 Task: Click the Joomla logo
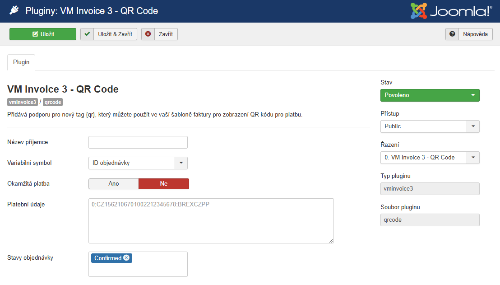pos(451,11)
